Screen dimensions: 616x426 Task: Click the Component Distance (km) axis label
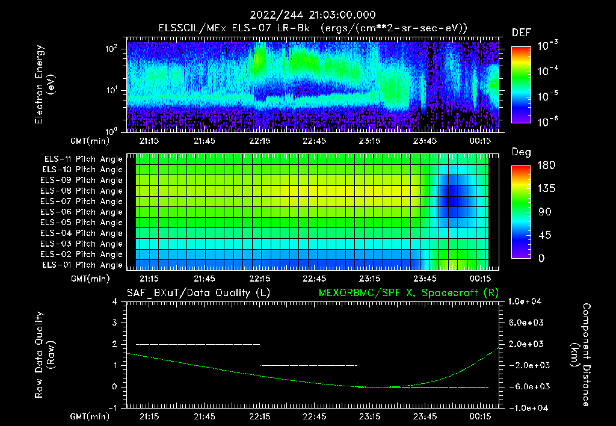[581, 355]
